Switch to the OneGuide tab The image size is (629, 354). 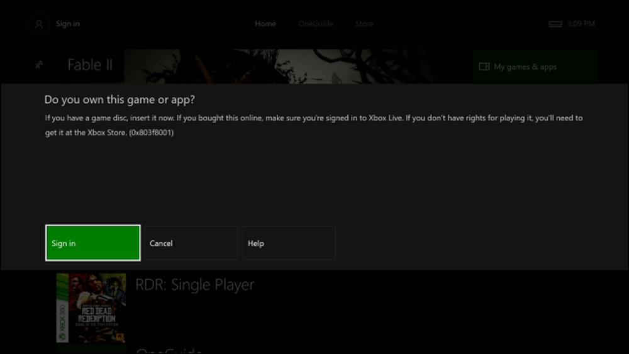[316, 24]
